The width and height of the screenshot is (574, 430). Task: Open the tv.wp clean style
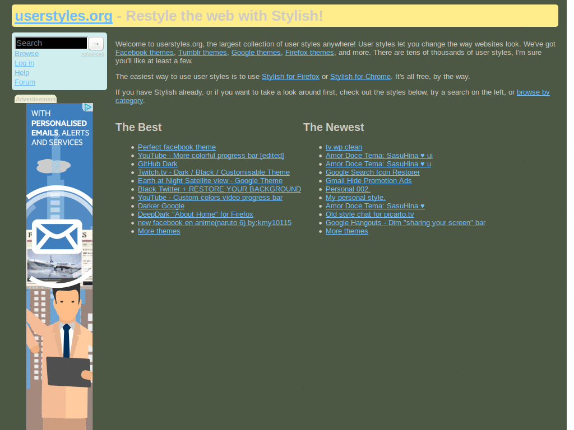coord(344,147)
